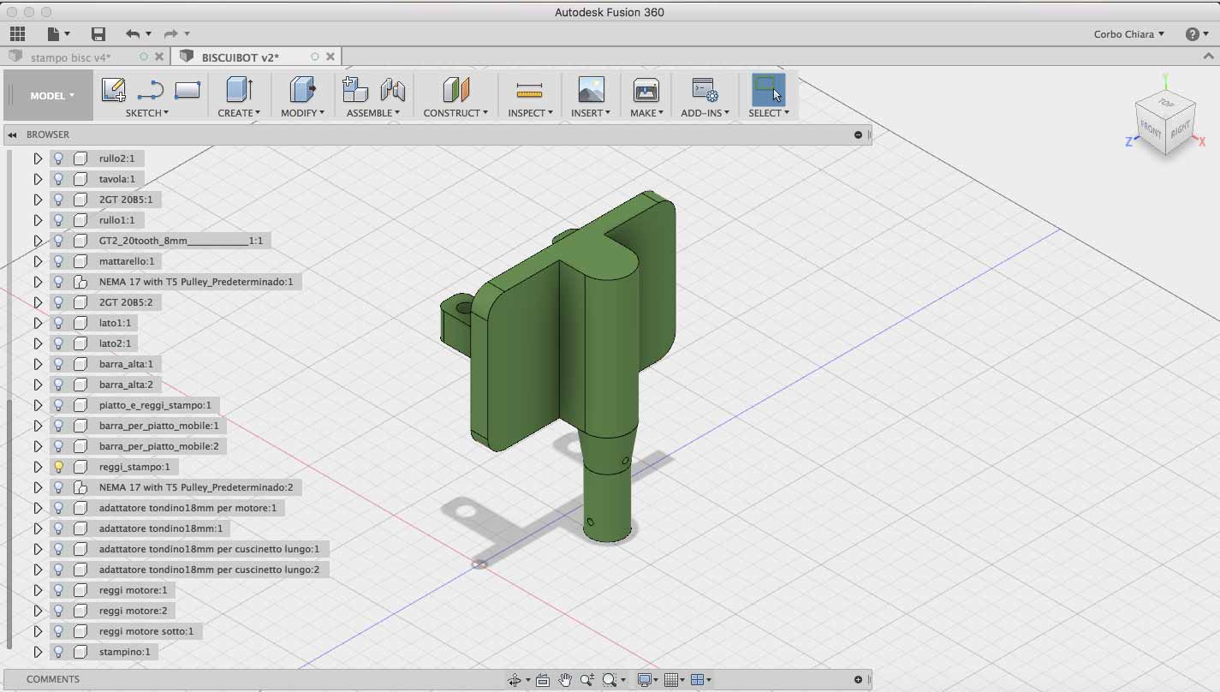Viewport: 1220px width, 692px height.
Task: Toggle lightbulb for reggi motore sotto:1
Action: pyautogui.click(x=58, y=631)
